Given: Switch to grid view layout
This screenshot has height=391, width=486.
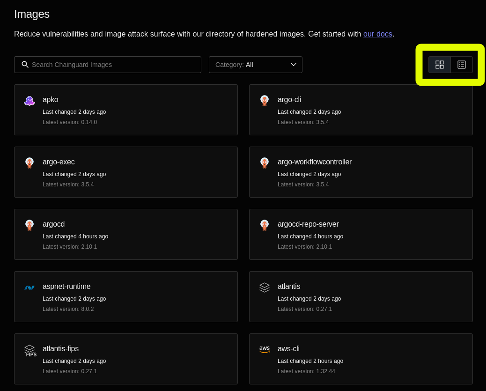Looking at the screenshot, I should (x=440, y=65).
